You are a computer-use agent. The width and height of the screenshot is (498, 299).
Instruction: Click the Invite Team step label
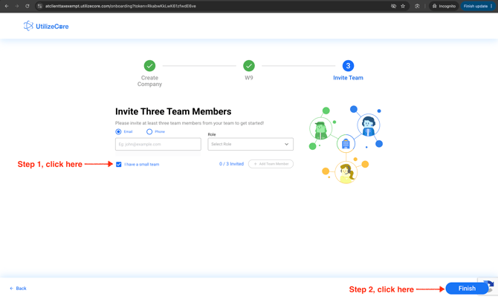348,78
